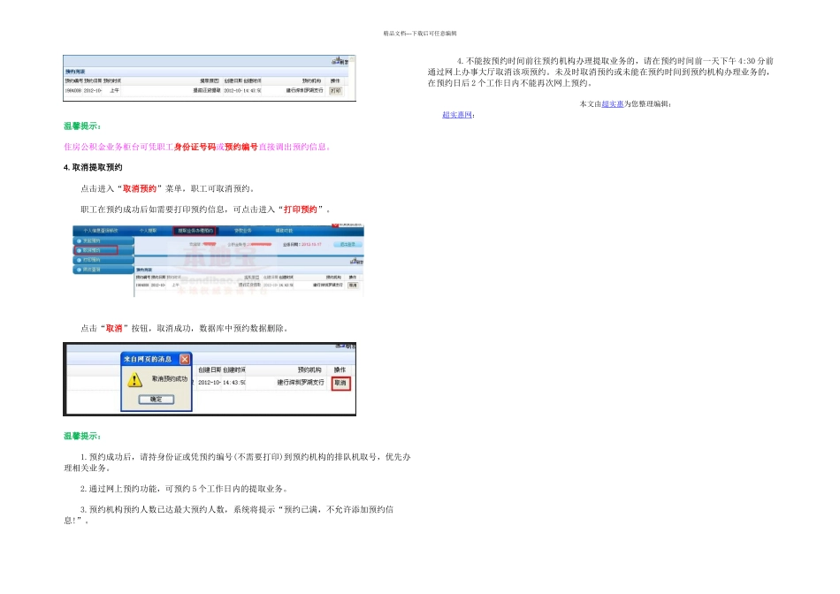Open the 个人提取 tab in the middle screenshot
Screen dimensions: 840x594
pyautogui.click(x=148, y=231)
